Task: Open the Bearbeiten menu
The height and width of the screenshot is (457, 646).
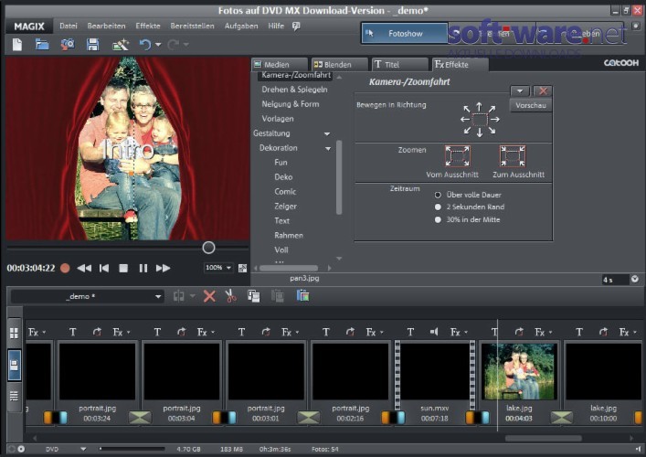Action: (x=106, y=26)
